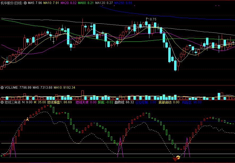
Task: Click the M: 35.00 parameter
Action: pyautogui.click(x=40, y=102)
